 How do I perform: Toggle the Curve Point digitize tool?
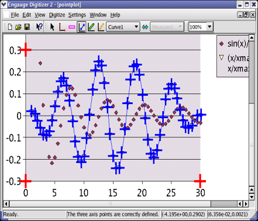tap(81, 27)
